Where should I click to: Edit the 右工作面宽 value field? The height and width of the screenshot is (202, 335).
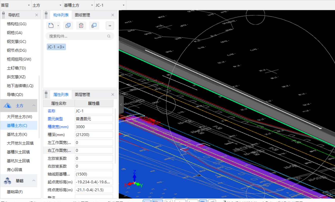[x=94, y=150]
